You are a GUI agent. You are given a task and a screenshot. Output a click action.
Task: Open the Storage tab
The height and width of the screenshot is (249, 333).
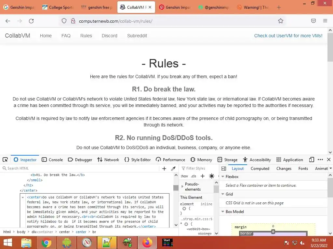point(227,160)
